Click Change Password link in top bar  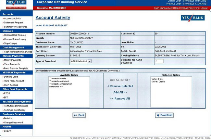click(x=190, y=8)
